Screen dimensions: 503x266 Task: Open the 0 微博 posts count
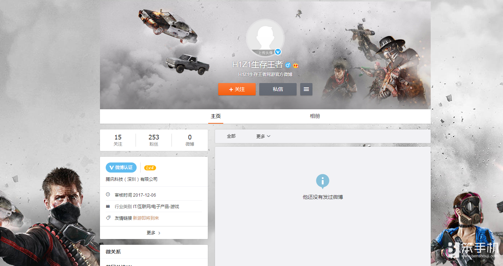(x=190, y=140)
